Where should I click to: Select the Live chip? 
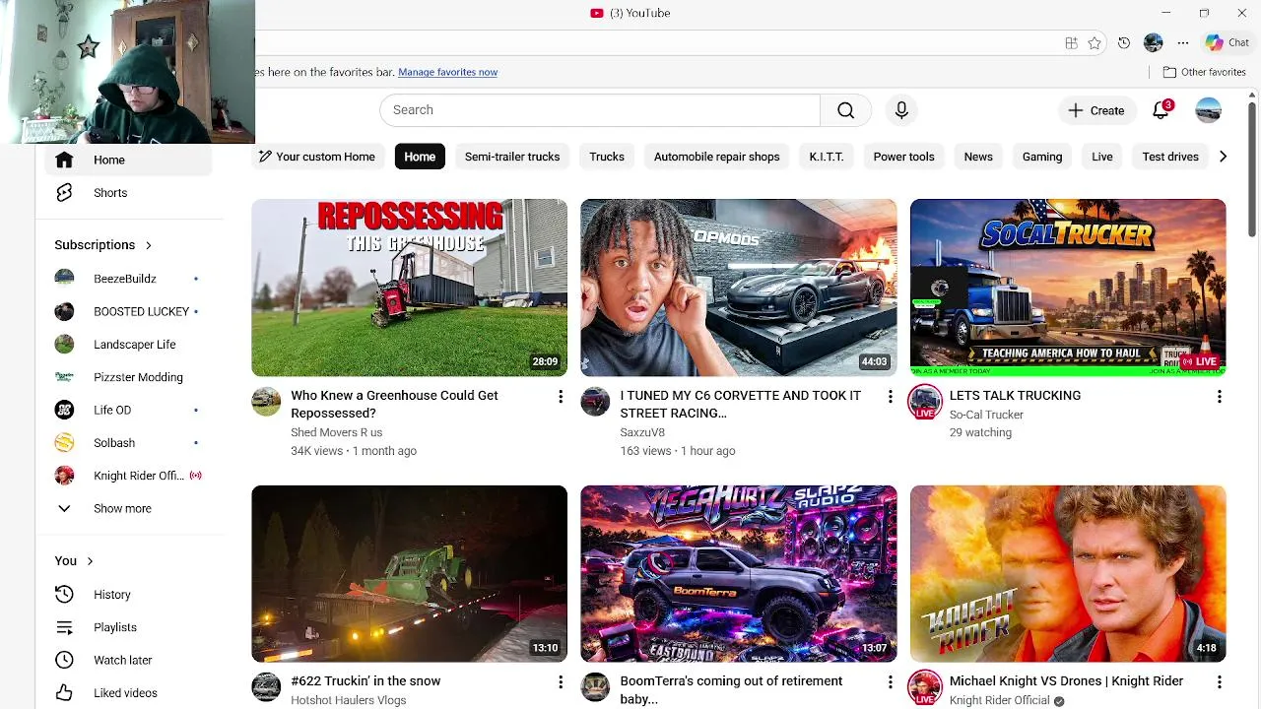point(1102,157)
